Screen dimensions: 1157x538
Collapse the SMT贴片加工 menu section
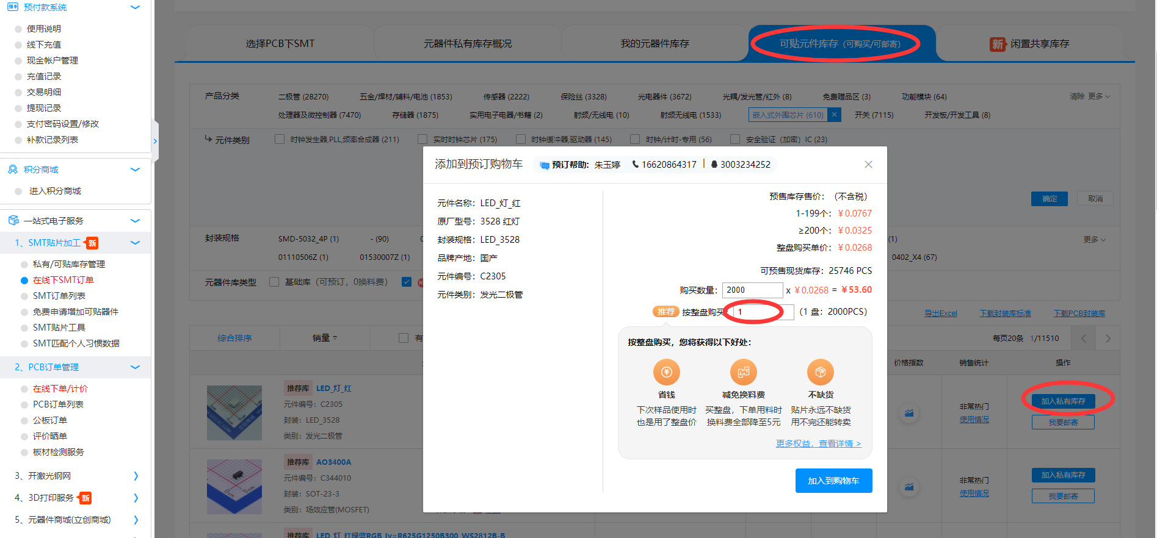(136, 243)
